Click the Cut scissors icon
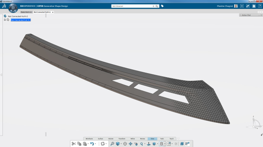Image resolution: width=263 pixels, height=147 pixels. click(74, 144)
